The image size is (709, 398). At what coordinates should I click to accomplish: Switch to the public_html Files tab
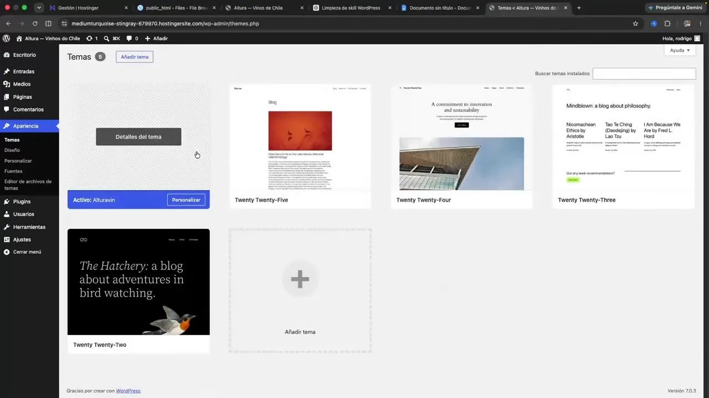(x=176, y=8)
